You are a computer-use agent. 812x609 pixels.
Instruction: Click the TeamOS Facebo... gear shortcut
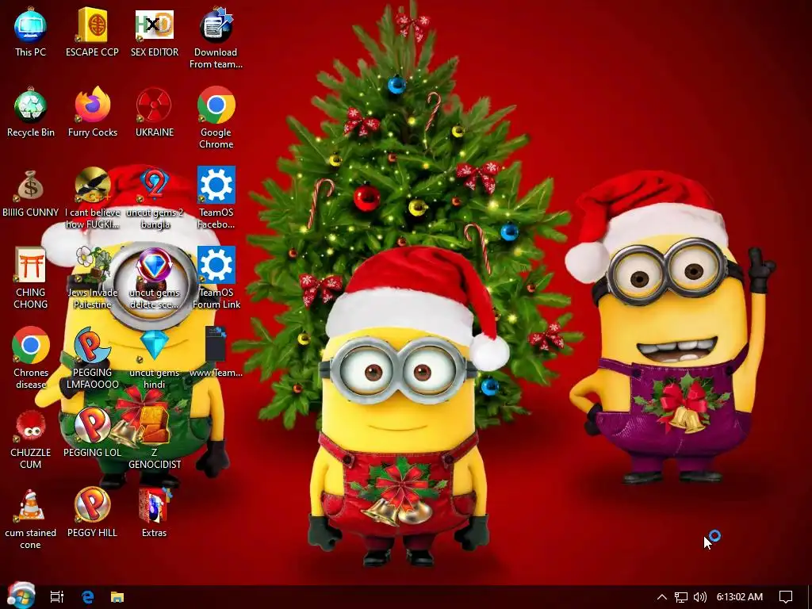[216, 186]
